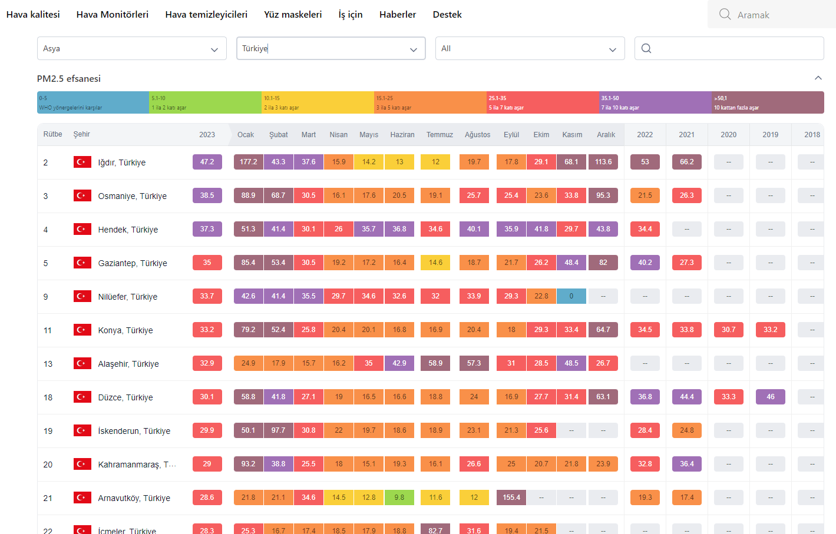836x534 pixels.
Task: Click the purple 35.1-50 legend color band
Action: click(x=655, y=102)
